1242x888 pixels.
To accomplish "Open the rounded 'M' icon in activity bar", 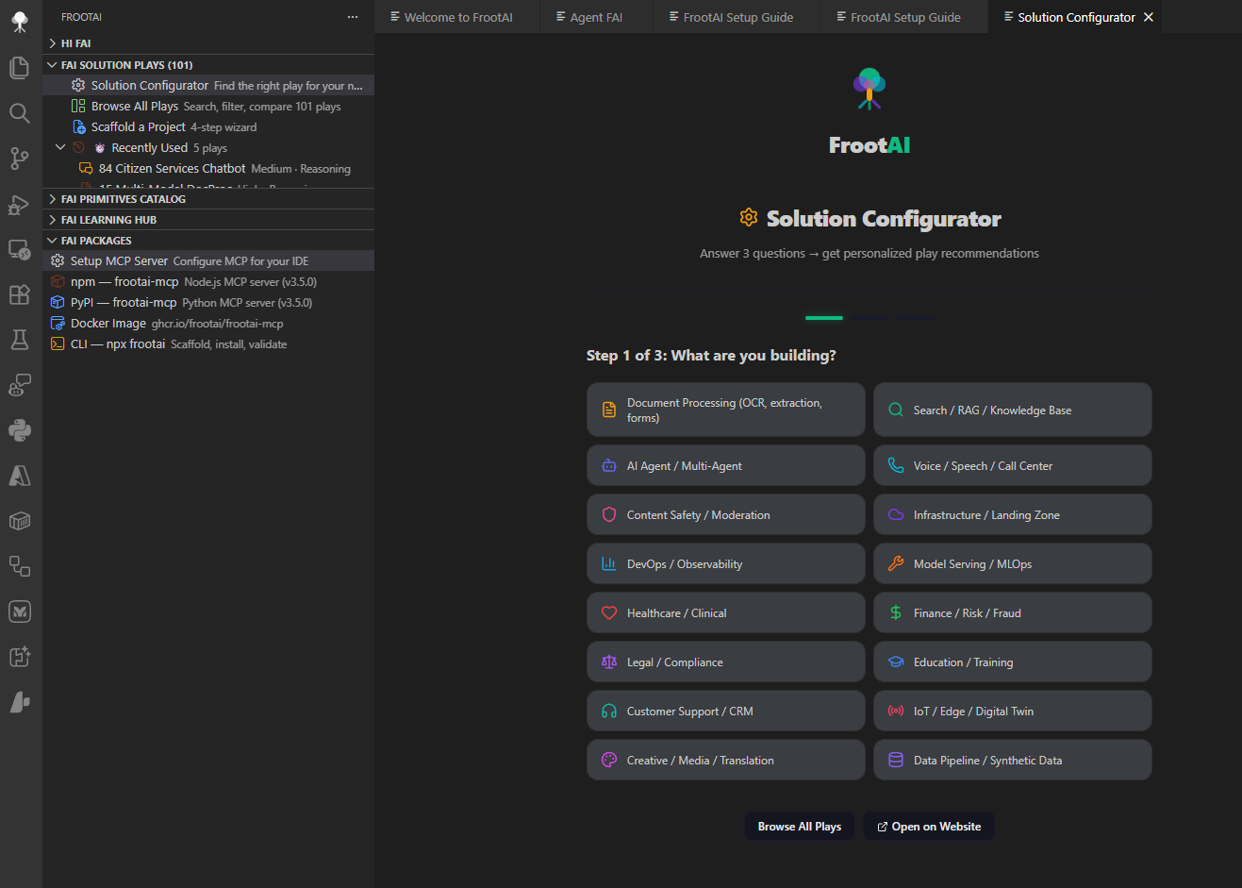I will [20, 612].
